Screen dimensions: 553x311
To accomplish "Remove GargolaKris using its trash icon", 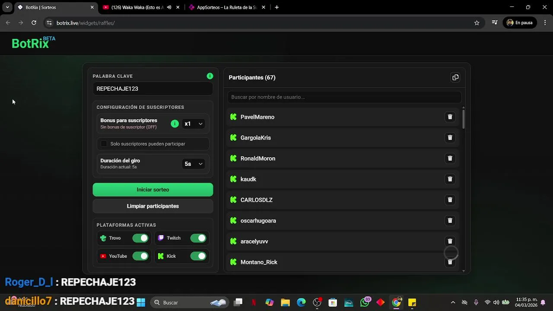I will click(450, 138).
